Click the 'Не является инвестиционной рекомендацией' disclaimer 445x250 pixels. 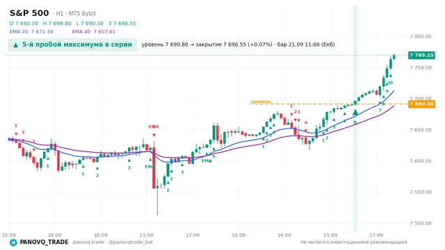(x=354, y=242)
